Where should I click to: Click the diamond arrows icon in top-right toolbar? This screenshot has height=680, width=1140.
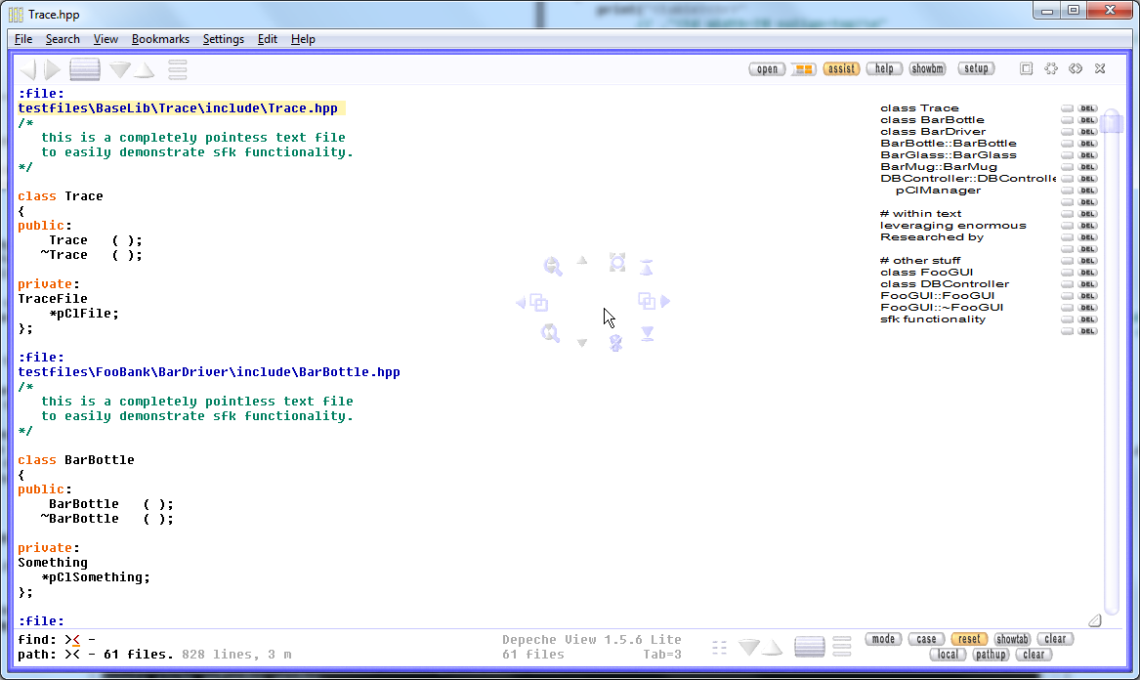pos(1076,68)
